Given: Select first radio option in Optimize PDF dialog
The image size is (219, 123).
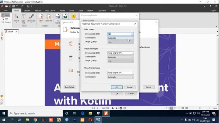Looking at the screenshot, I should pos(78,44).
